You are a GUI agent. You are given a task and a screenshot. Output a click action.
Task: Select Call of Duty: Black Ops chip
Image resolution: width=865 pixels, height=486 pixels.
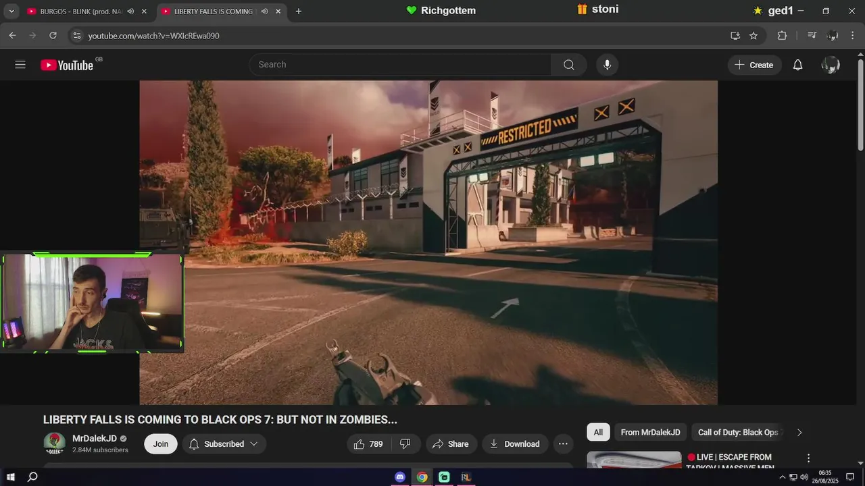click(x=738, y=433)
